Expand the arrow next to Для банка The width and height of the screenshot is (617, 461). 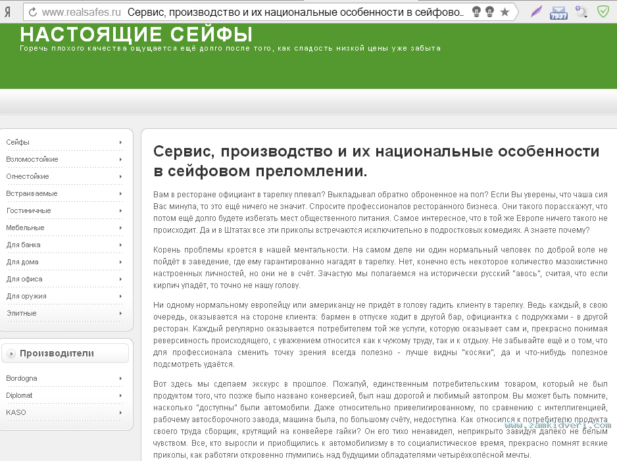click(120, 245)
